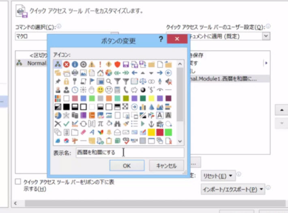Choose the magnifying glass icon
Screen dimensions: 288x213
point(109,82)
